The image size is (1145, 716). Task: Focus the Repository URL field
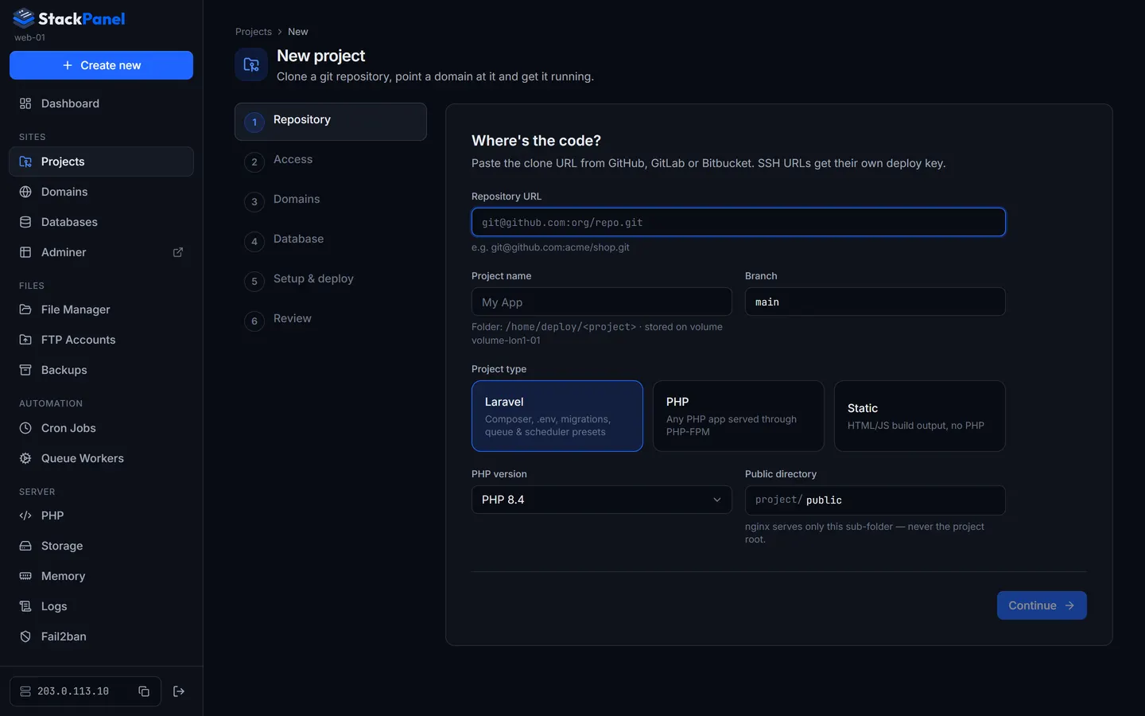tap(739, 222)
